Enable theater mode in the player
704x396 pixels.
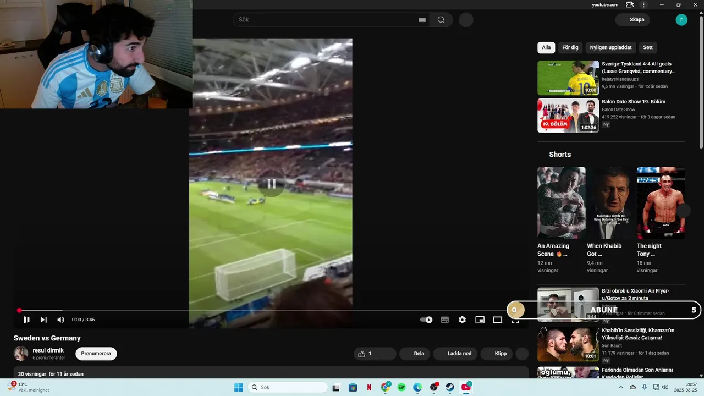point(497,320)
